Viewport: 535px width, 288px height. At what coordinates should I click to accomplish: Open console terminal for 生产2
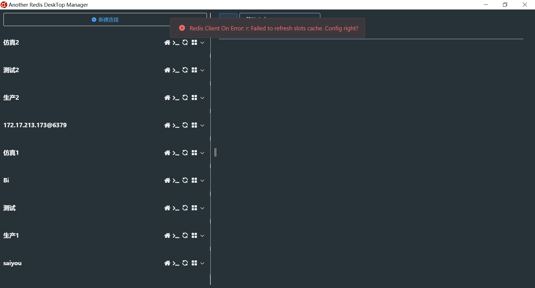(x=176, y=98)
